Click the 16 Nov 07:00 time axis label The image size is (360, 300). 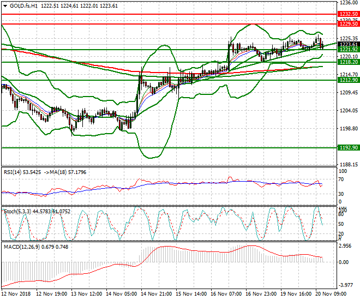point(226,294)
